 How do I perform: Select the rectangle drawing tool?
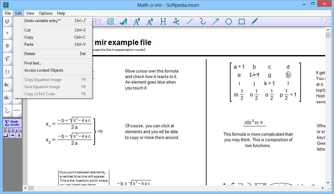tap(242, 21)
